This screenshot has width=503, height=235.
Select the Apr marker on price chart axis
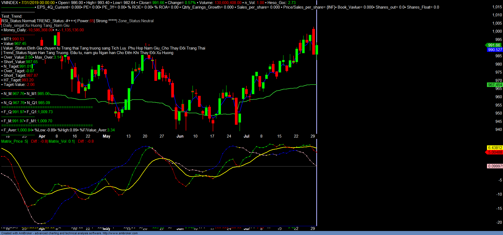click(x=42, y=136)
